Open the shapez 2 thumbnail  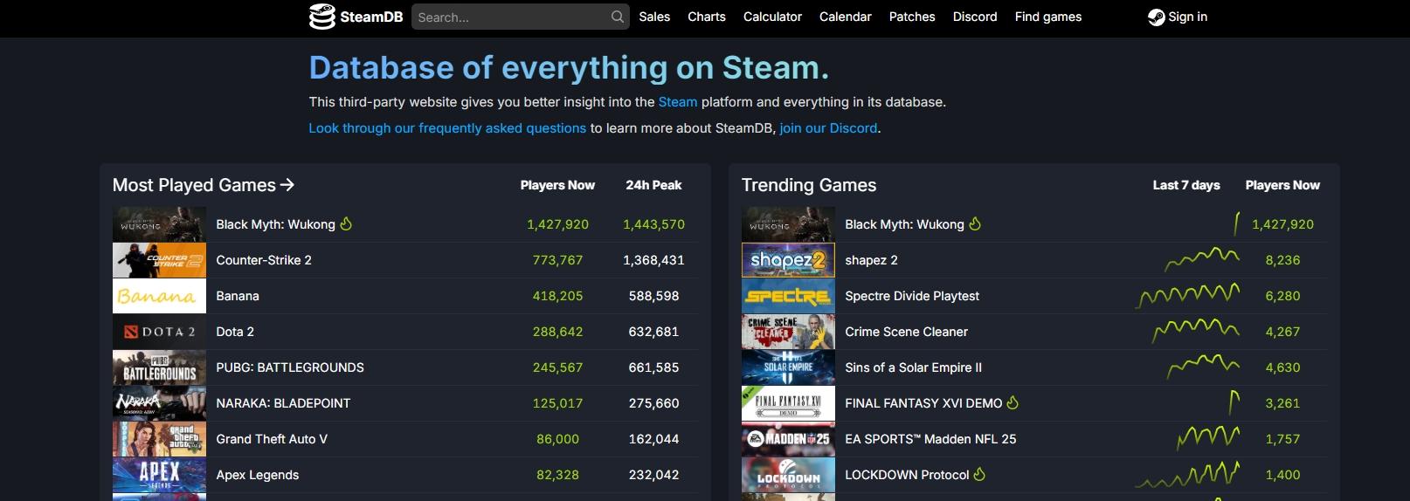coord(788,260)
